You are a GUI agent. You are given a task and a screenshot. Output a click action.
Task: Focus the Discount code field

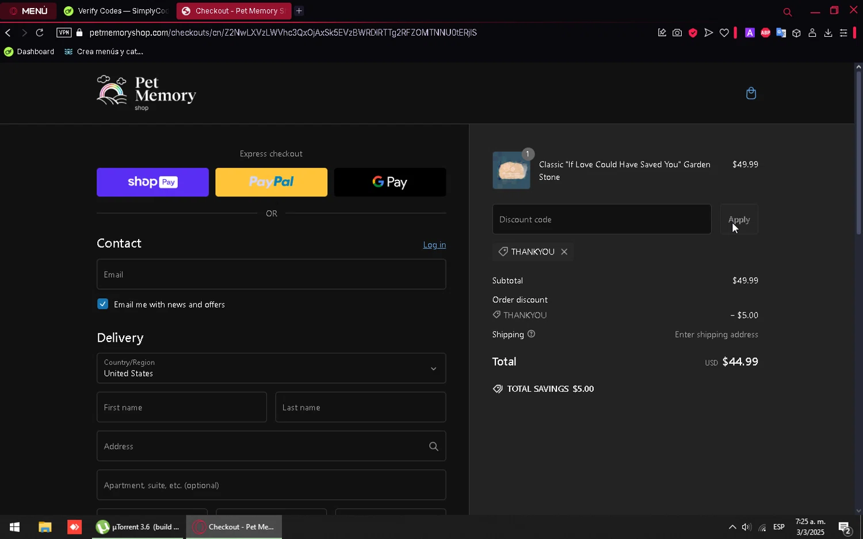(602, 220)
